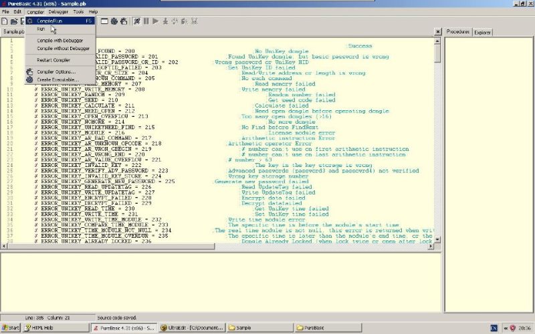Choose Compile/Run from the Compiler menu
Image resolution: width=535 pixels, height=334 pixels.
(x=60, y=21)
